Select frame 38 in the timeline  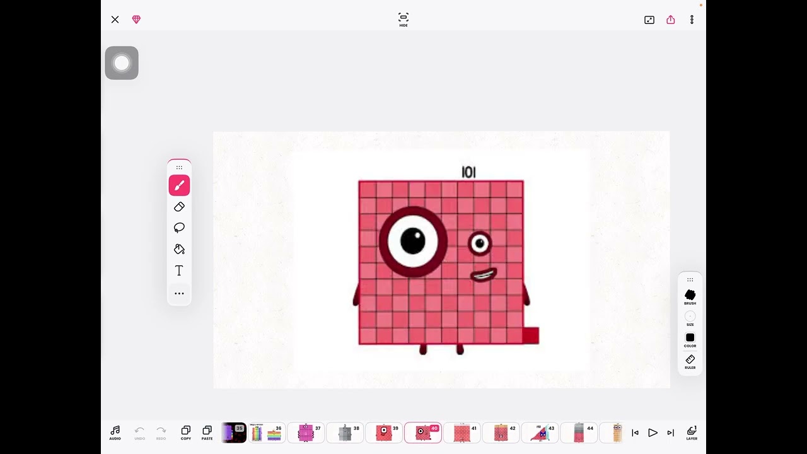pyautogui.click(x=345, y=433)
